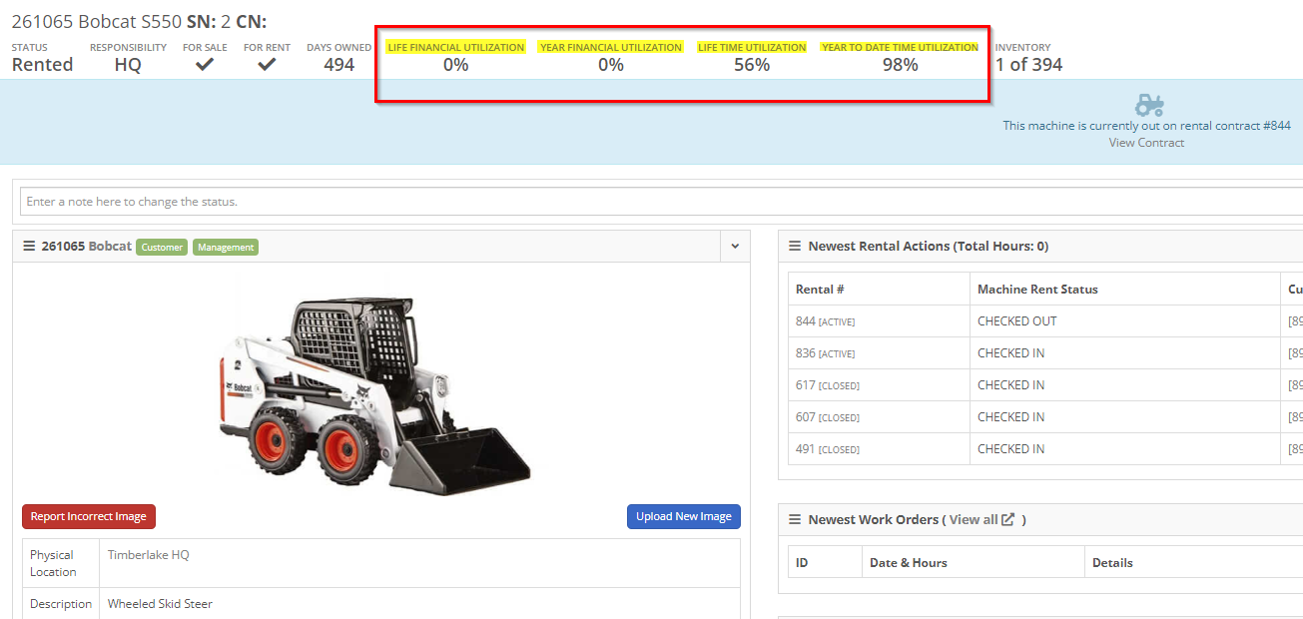
Task: Click the Upload New Image button
Action: pos(684,516)
